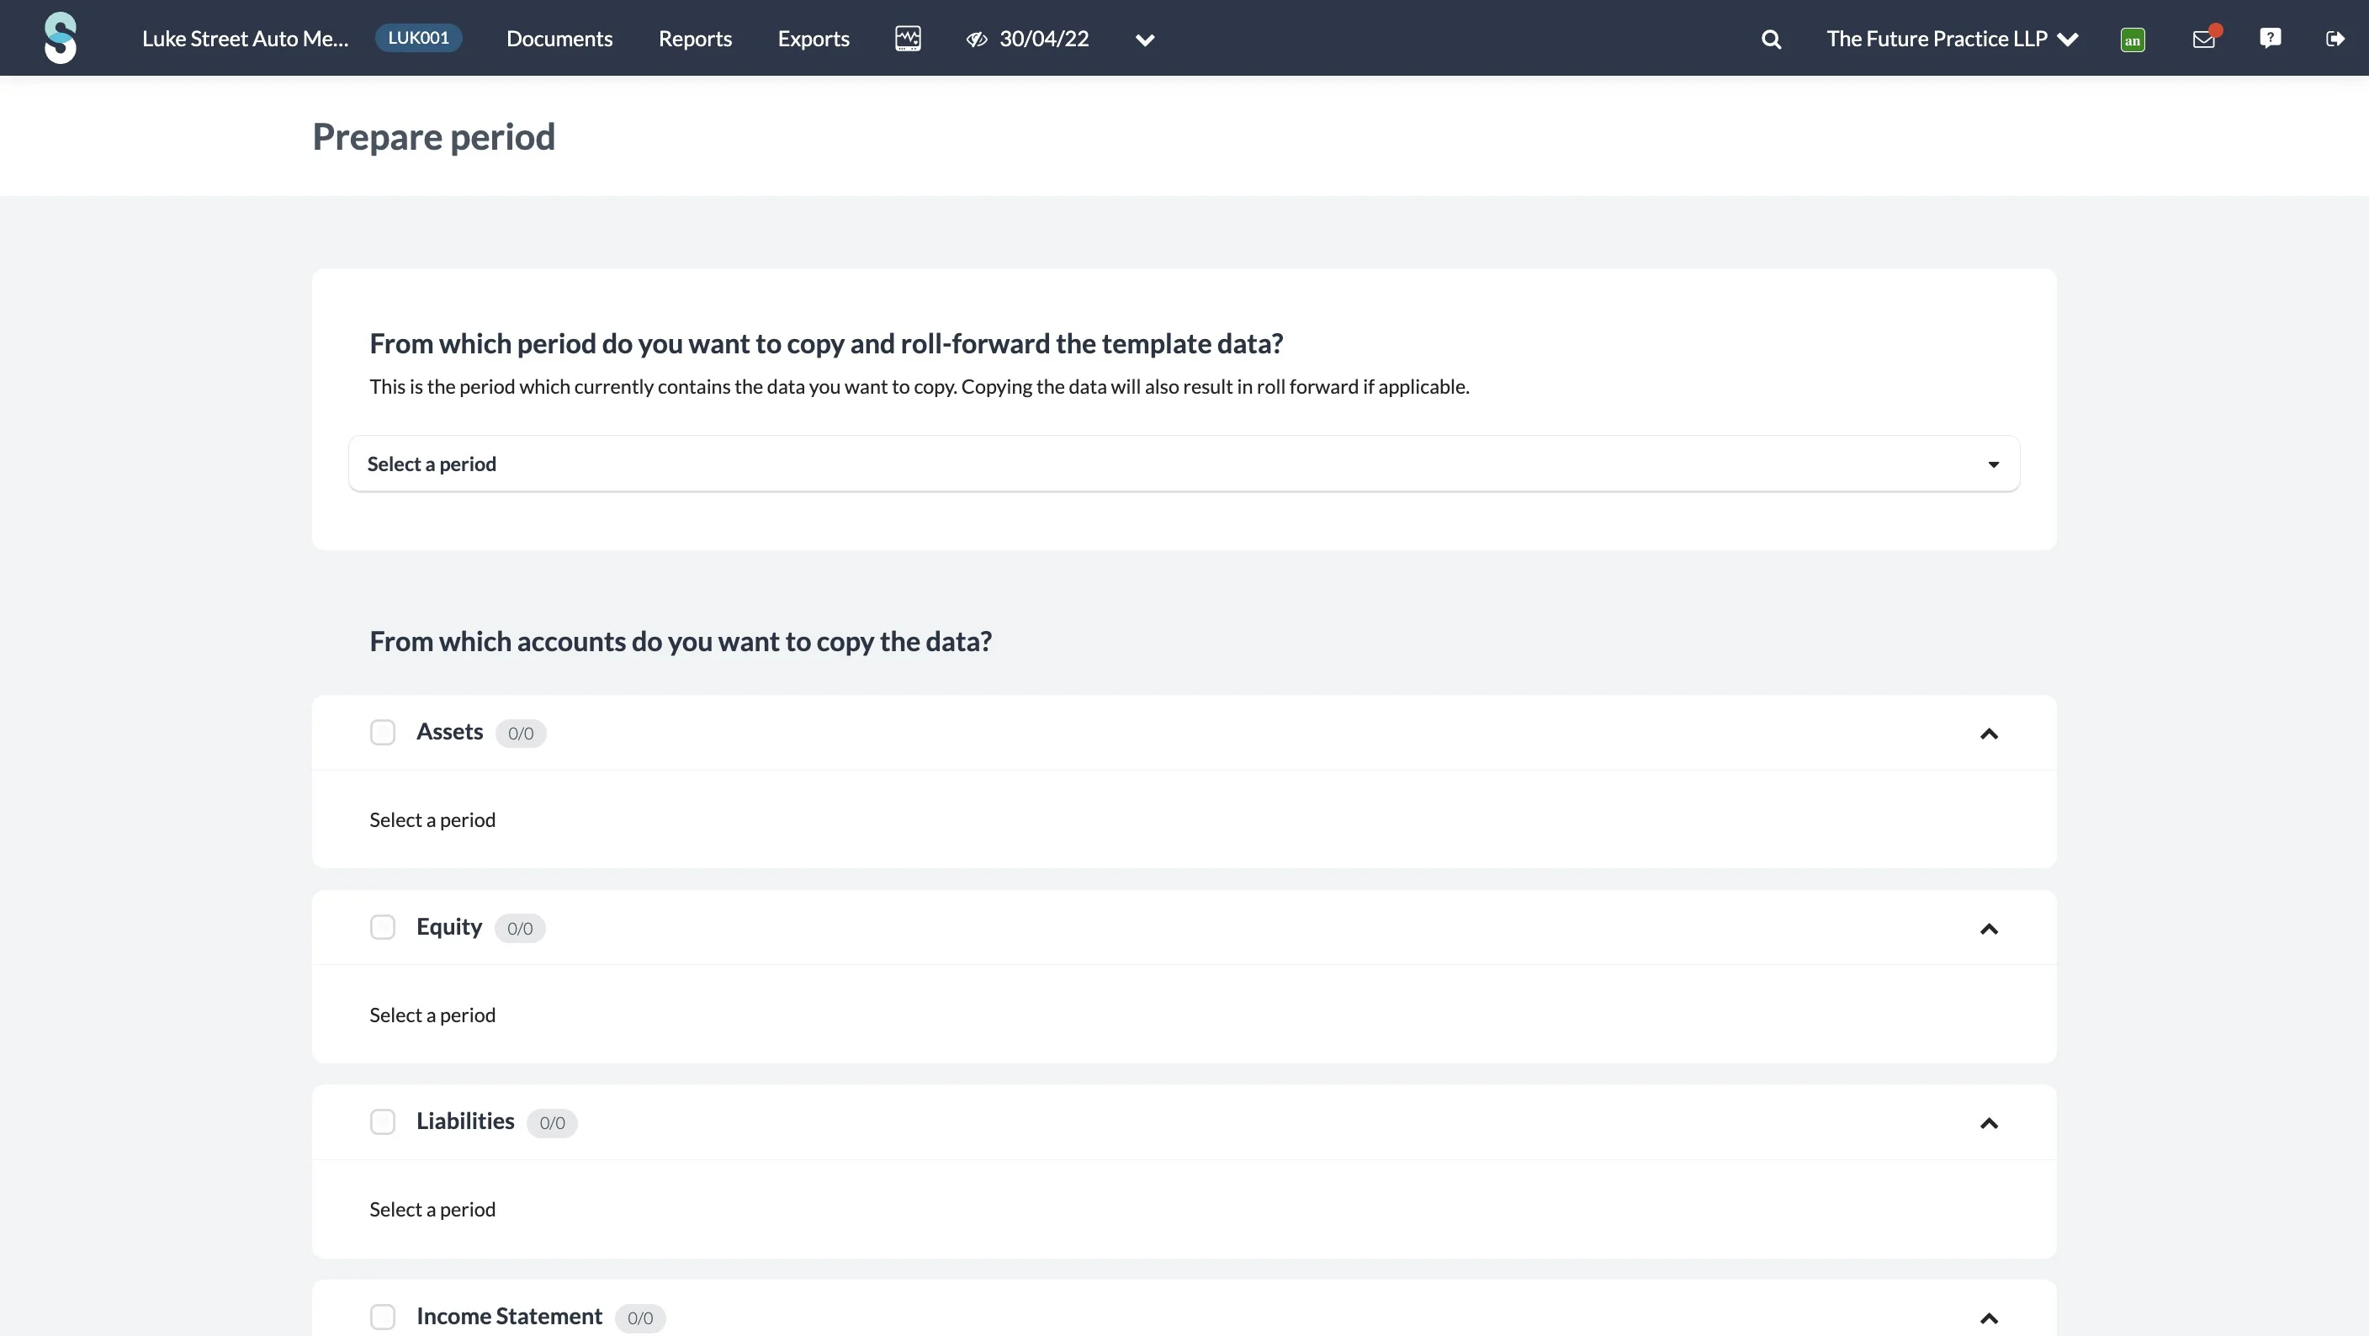Click the 'Prepare period' page heading
The image size is (2369, 1336).
tap(433, 136)
